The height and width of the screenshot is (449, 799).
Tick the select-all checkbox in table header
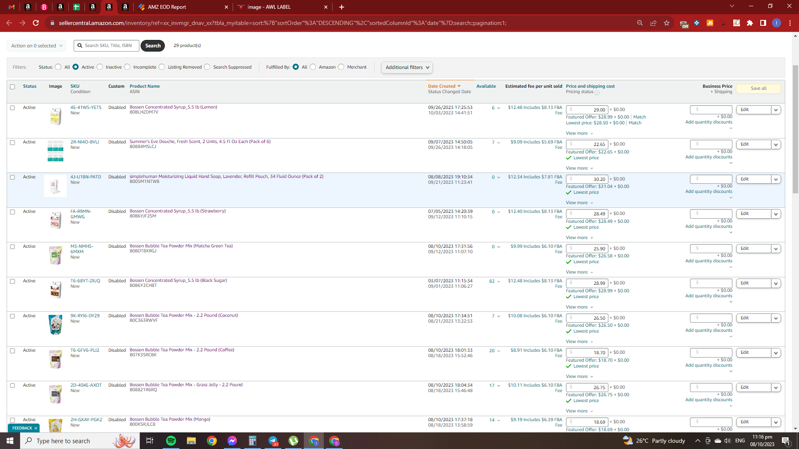coord(12,87)
